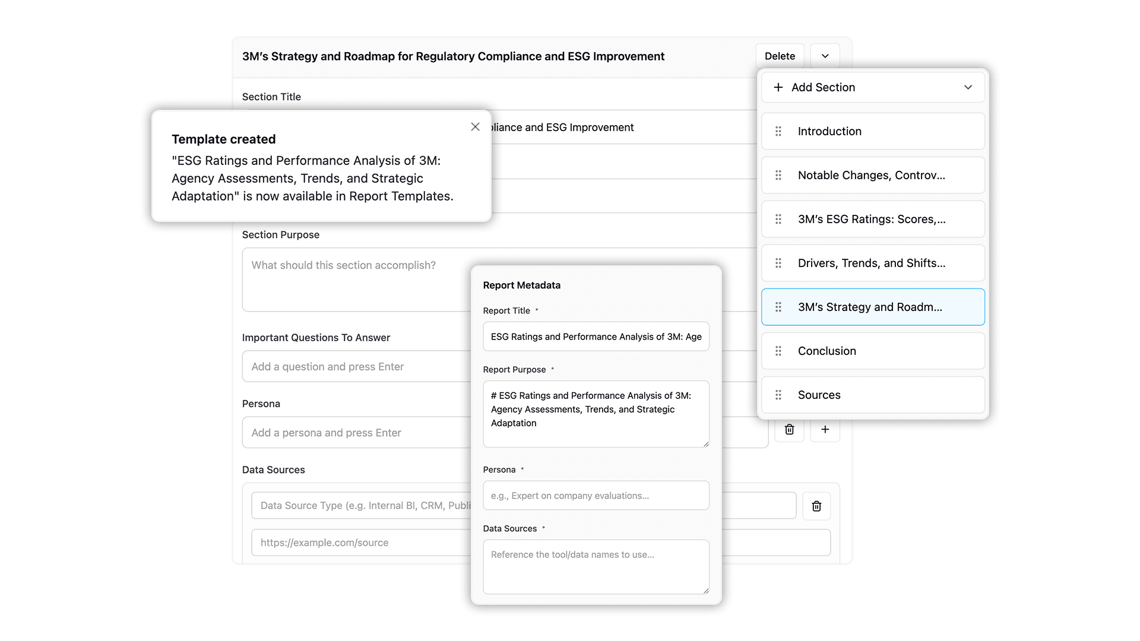Select the Drivers, Trends, and Shifts section
1140x641 pixels.
(873, 263)
